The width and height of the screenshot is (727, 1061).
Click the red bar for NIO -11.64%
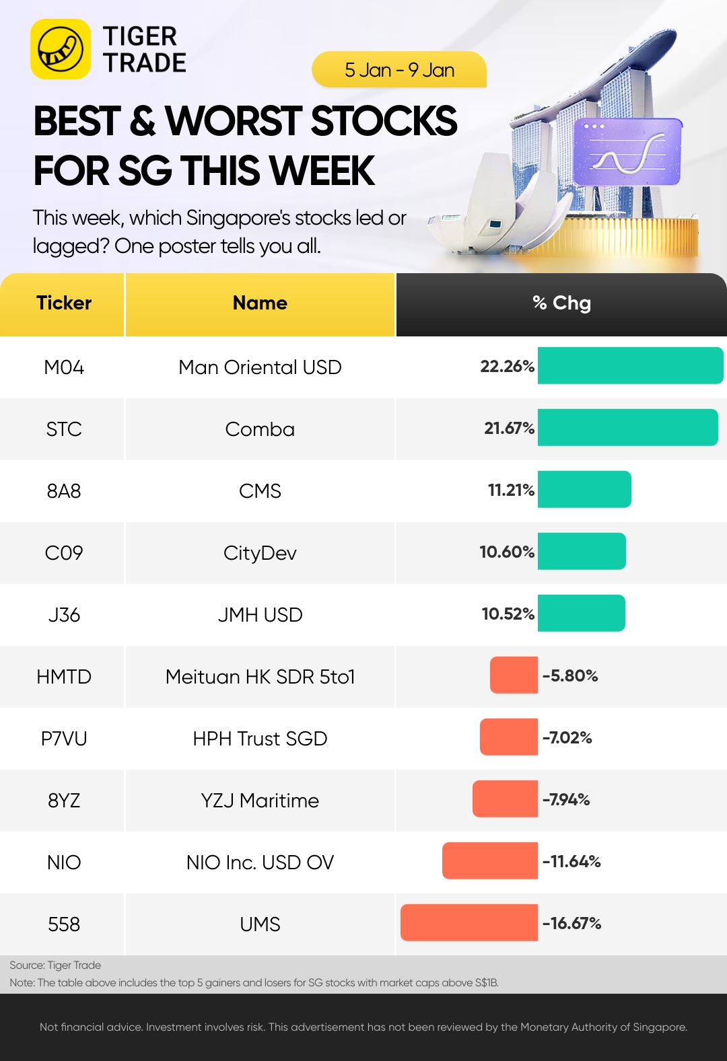[x=490, y=861]
